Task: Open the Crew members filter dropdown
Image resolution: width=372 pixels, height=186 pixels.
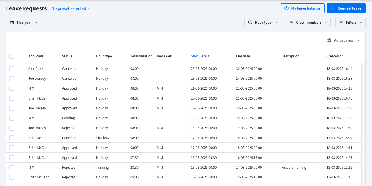Action: tap(308, 22)
